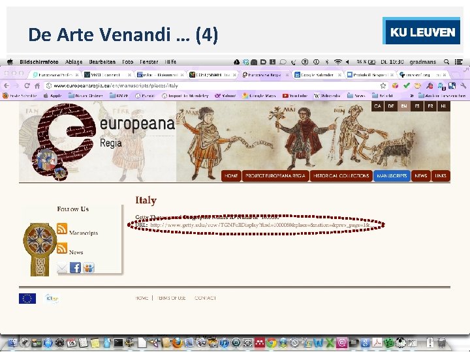The width and height of the screenshot is (470, 352).
Task: Open the Chrome wrench settings menu
Action: click(463, 86)
